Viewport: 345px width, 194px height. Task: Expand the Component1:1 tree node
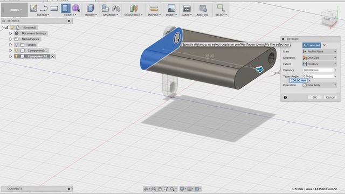10,51
